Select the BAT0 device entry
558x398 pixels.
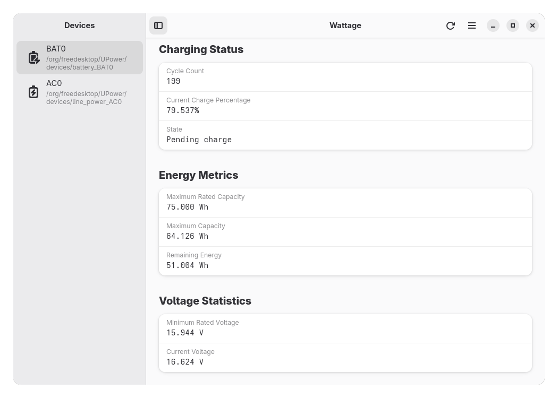tap(80, 57)
